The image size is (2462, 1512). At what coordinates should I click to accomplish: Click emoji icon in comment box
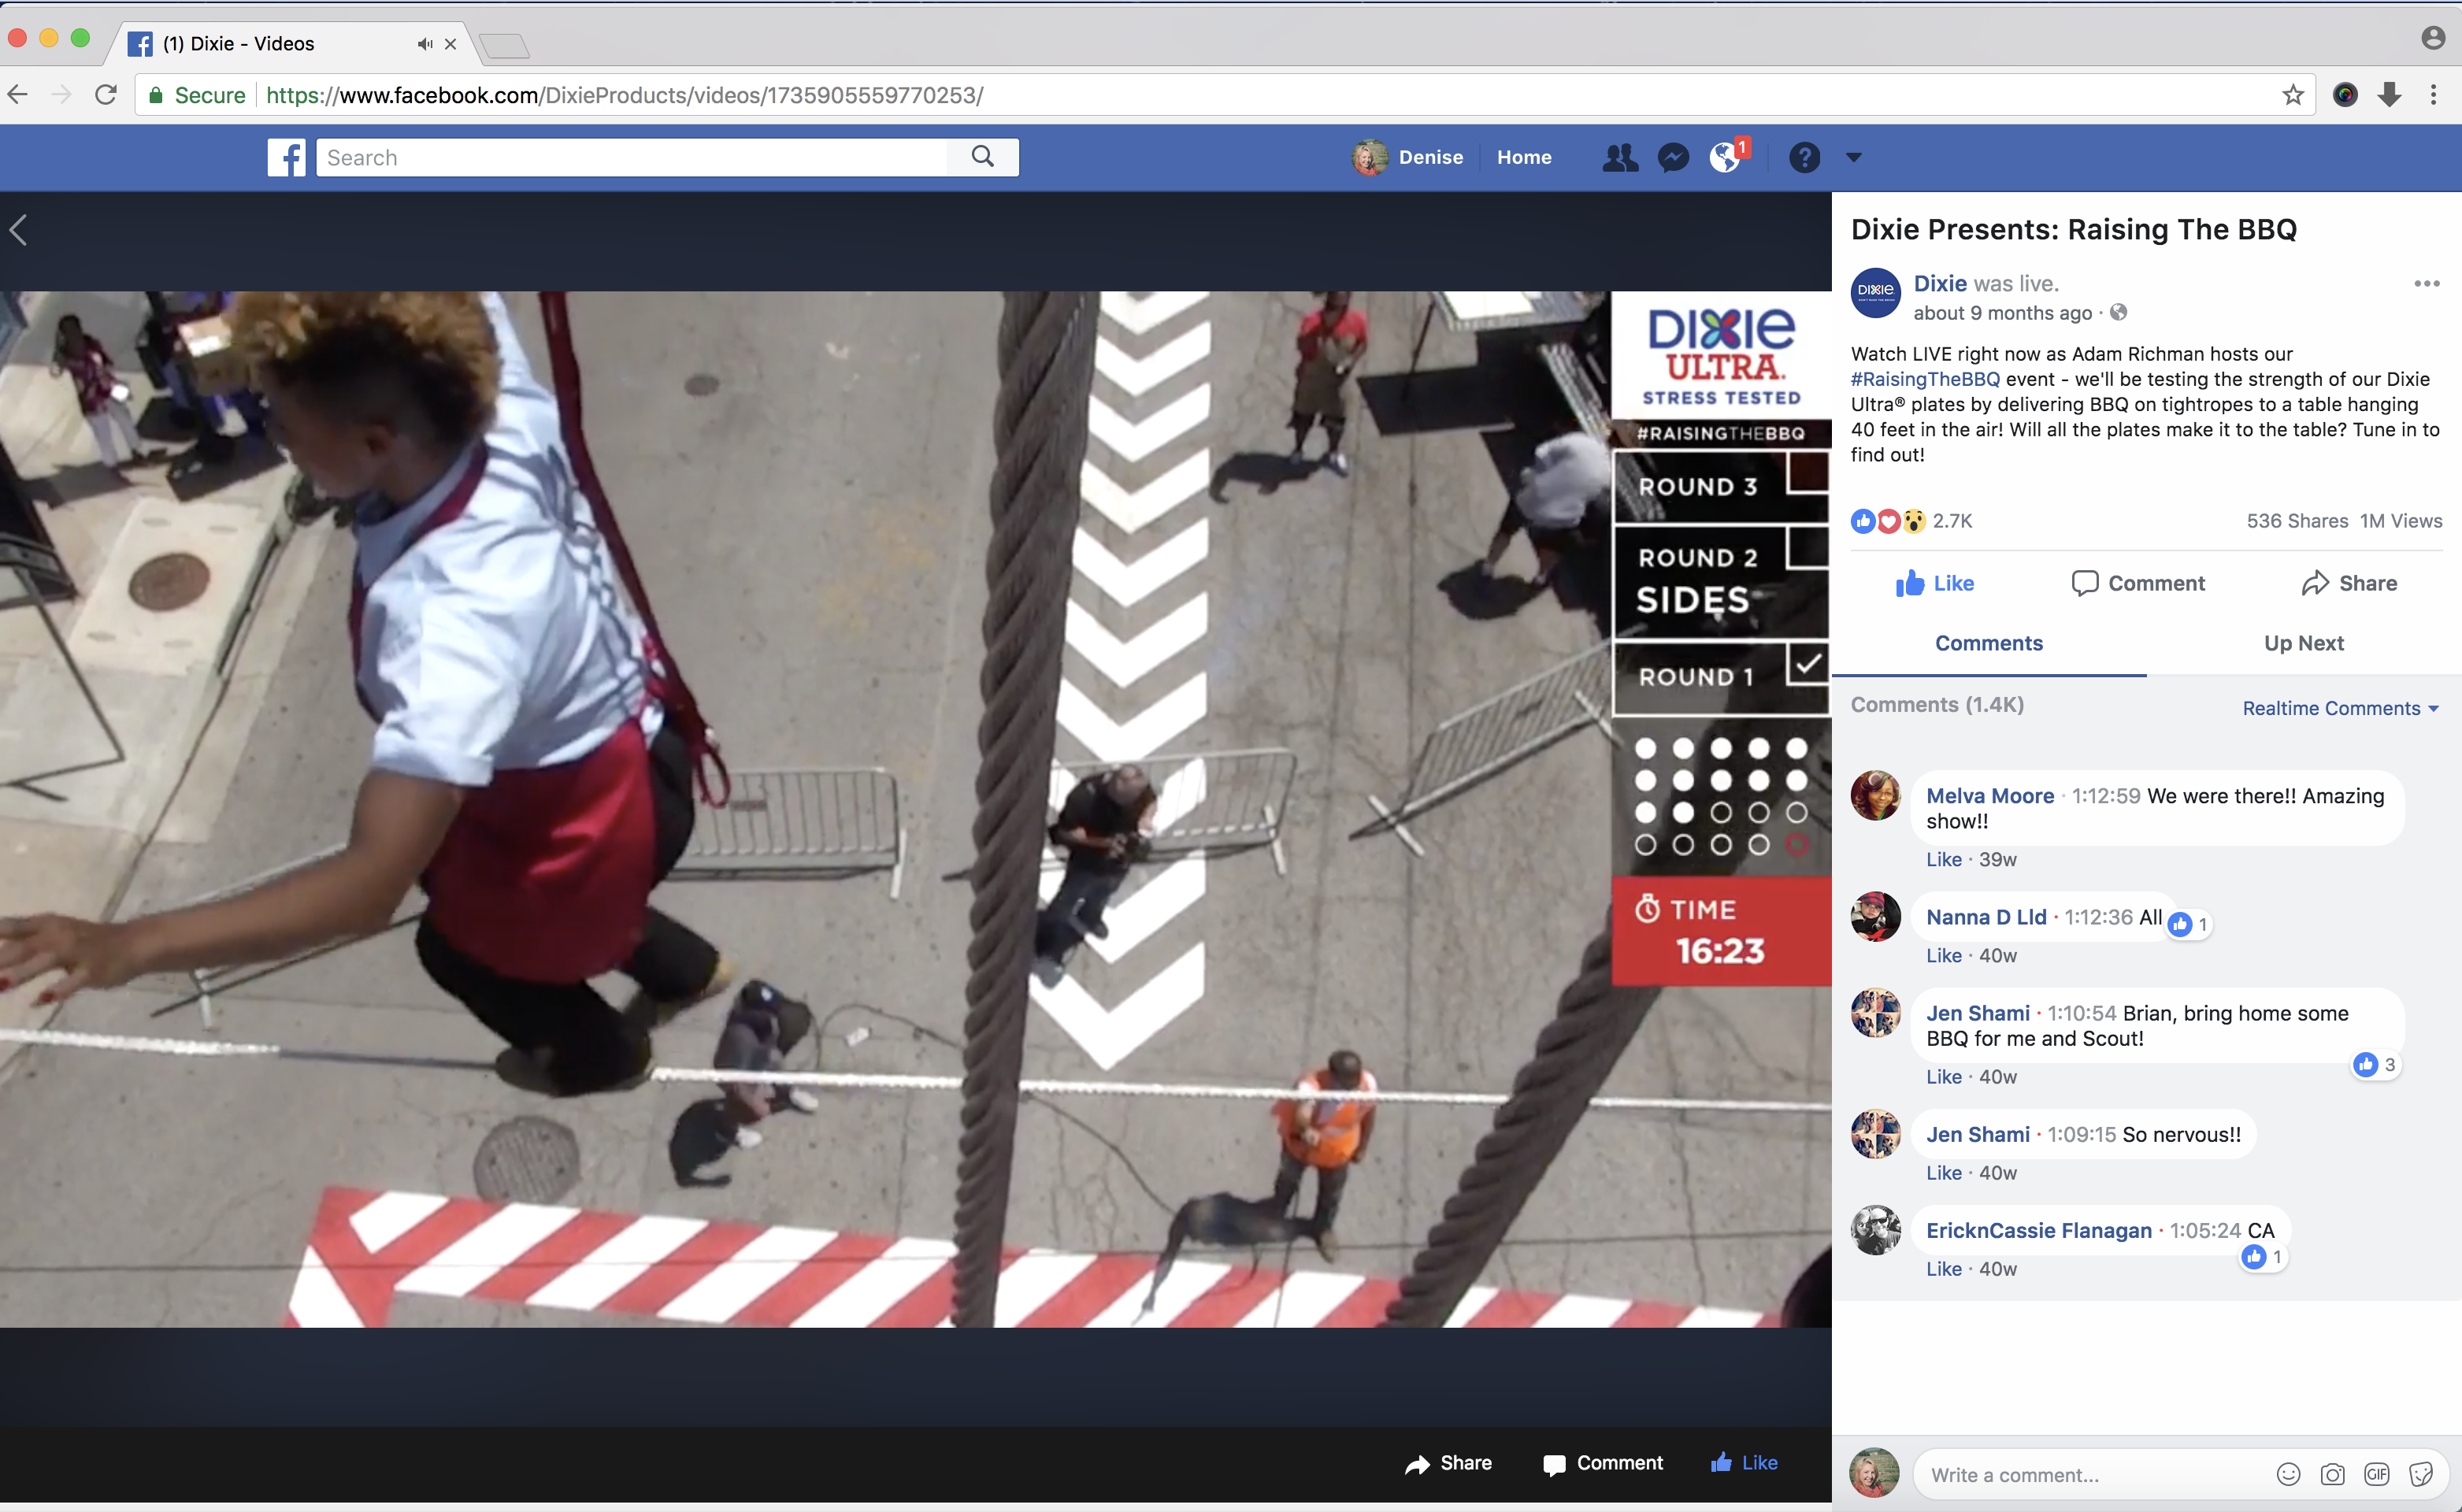2288,1474
